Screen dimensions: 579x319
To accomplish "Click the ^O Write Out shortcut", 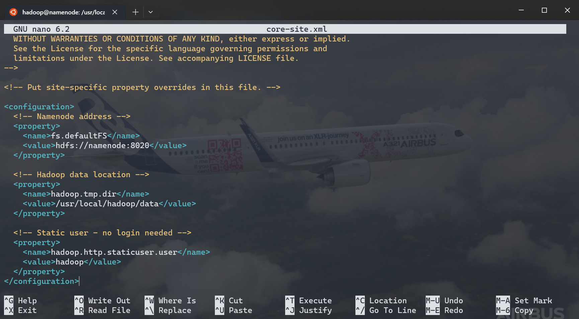I will 102,301.
